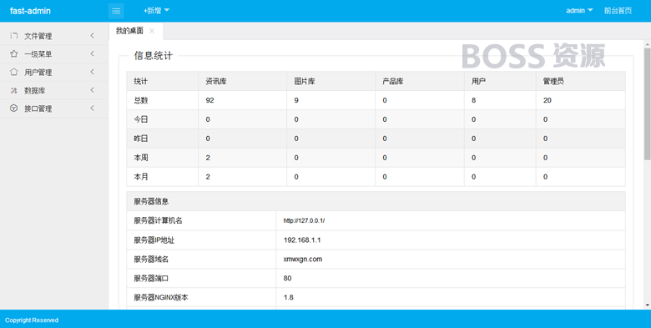Go to 前台首页 link
The width and height of the screenshot is (651, 328).
(x=618, y=11)
